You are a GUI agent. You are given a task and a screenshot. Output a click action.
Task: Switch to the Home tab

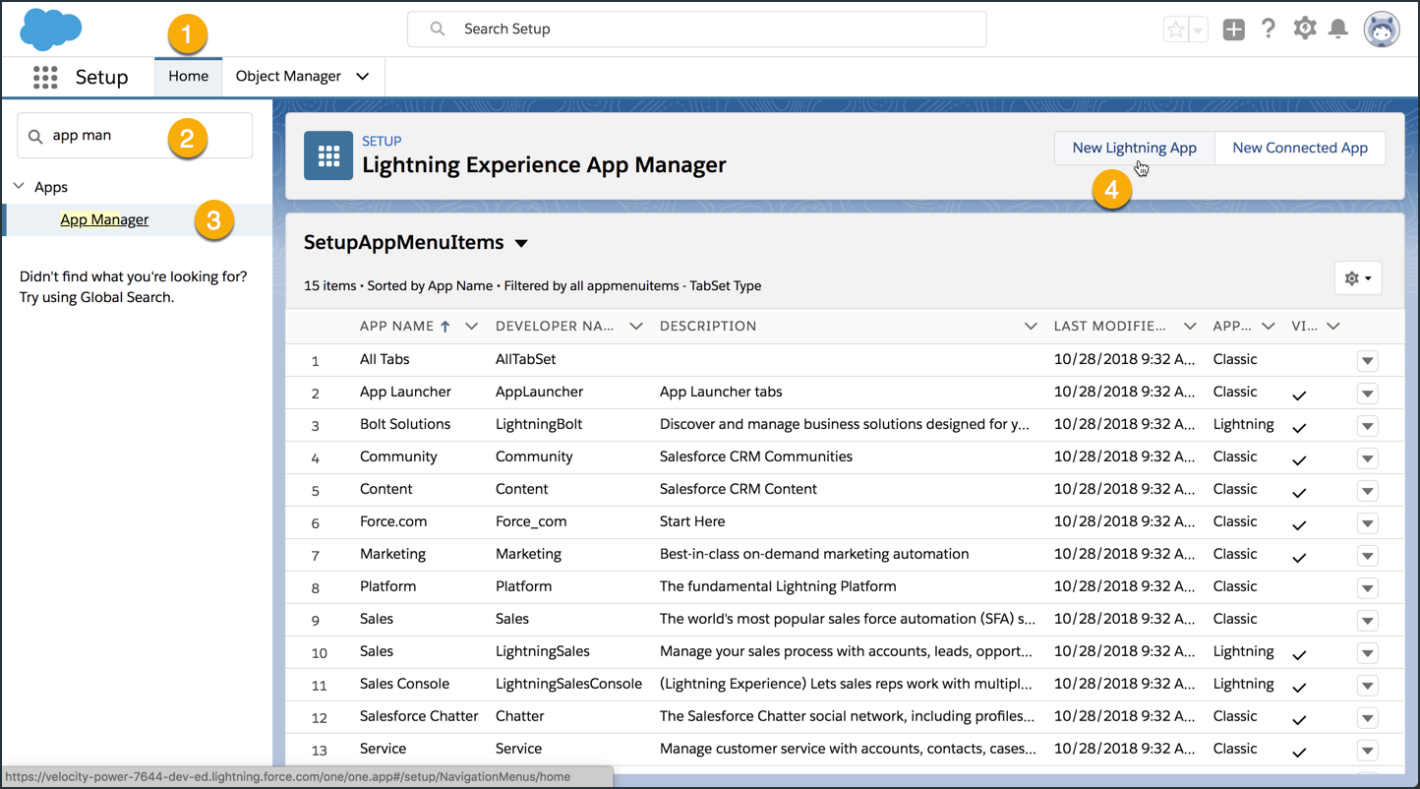(188, 76)
